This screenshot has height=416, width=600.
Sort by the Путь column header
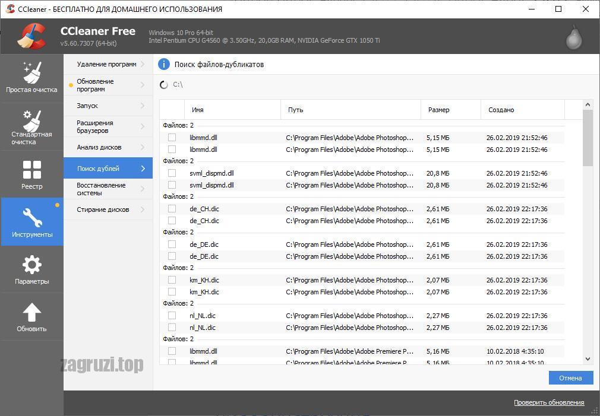point(350,110)
